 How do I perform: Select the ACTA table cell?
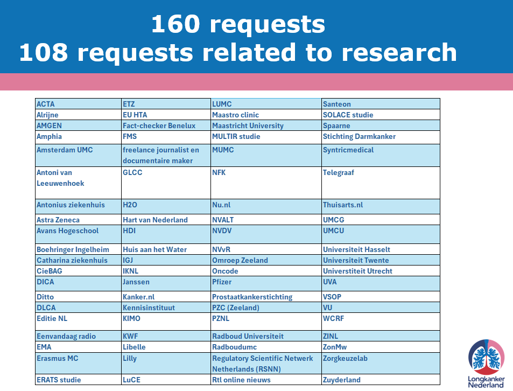[x=78, y=104]
